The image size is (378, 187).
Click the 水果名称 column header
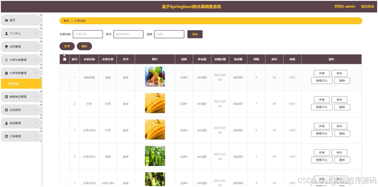[x=89, y=59]
